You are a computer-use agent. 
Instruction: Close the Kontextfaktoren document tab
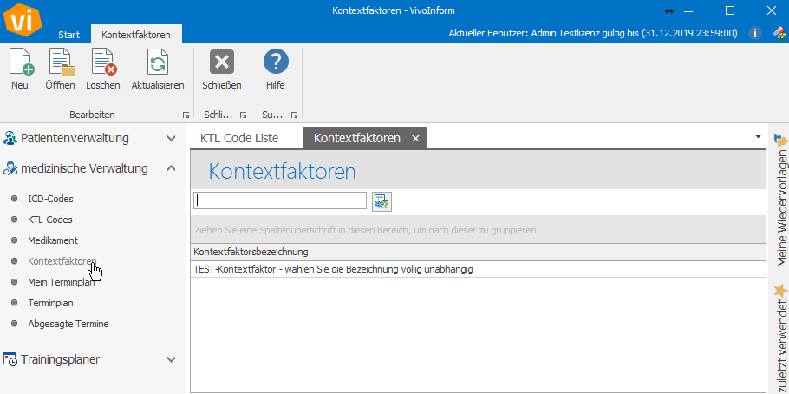pos(415,139)
